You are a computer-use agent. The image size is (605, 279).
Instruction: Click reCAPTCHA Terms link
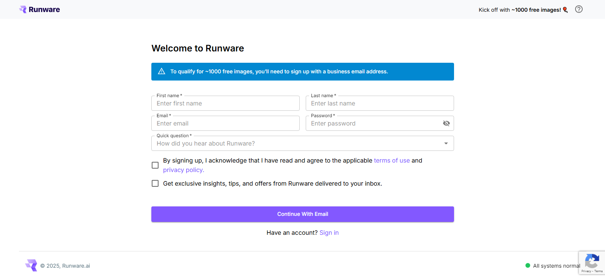coord(599,271)
